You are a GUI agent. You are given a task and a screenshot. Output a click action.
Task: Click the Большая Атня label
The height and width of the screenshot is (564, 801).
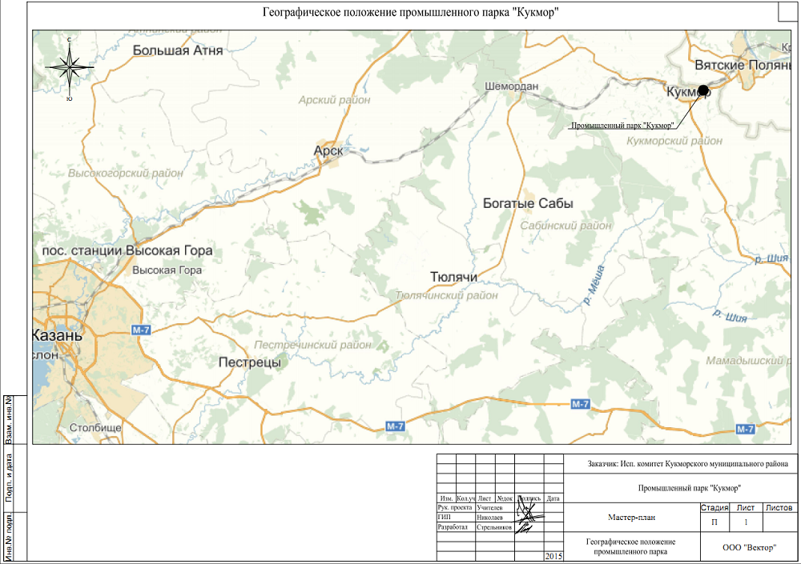178,50
